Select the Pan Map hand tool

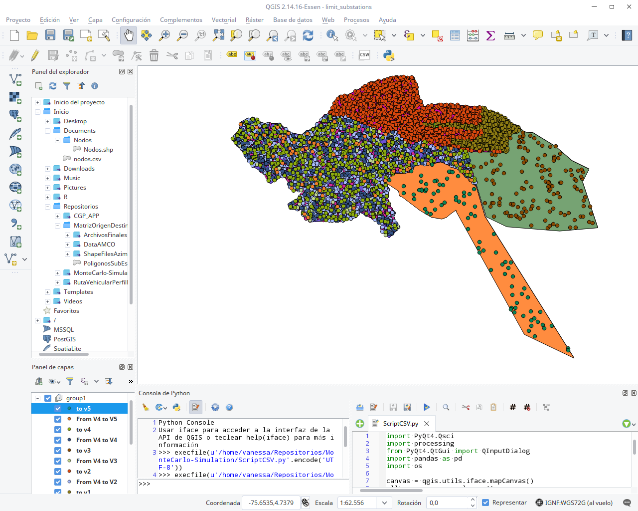(129, 35)
